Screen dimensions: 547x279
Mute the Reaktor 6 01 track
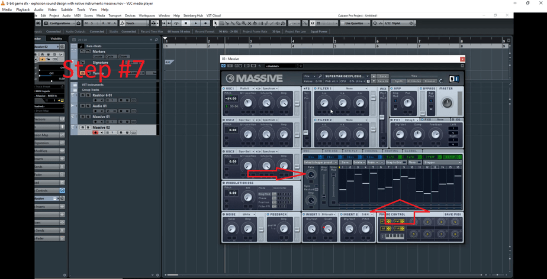point(82,95)
